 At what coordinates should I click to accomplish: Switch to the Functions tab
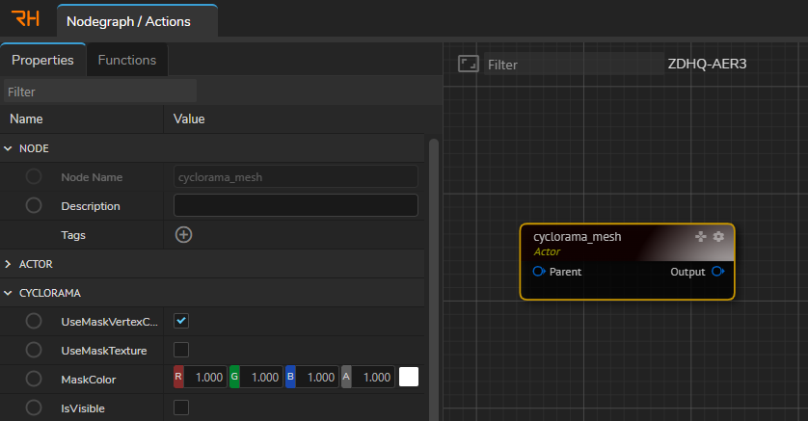tap(127, 60)
